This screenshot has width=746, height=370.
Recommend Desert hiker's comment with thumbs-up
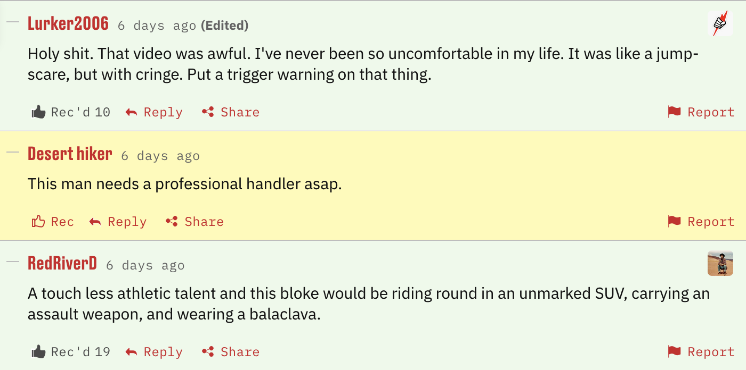(38, 222)
